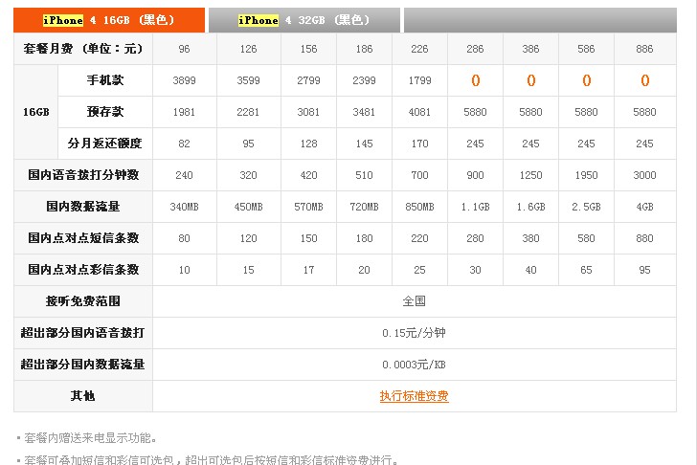Click the 80 SMS count value

184,238
